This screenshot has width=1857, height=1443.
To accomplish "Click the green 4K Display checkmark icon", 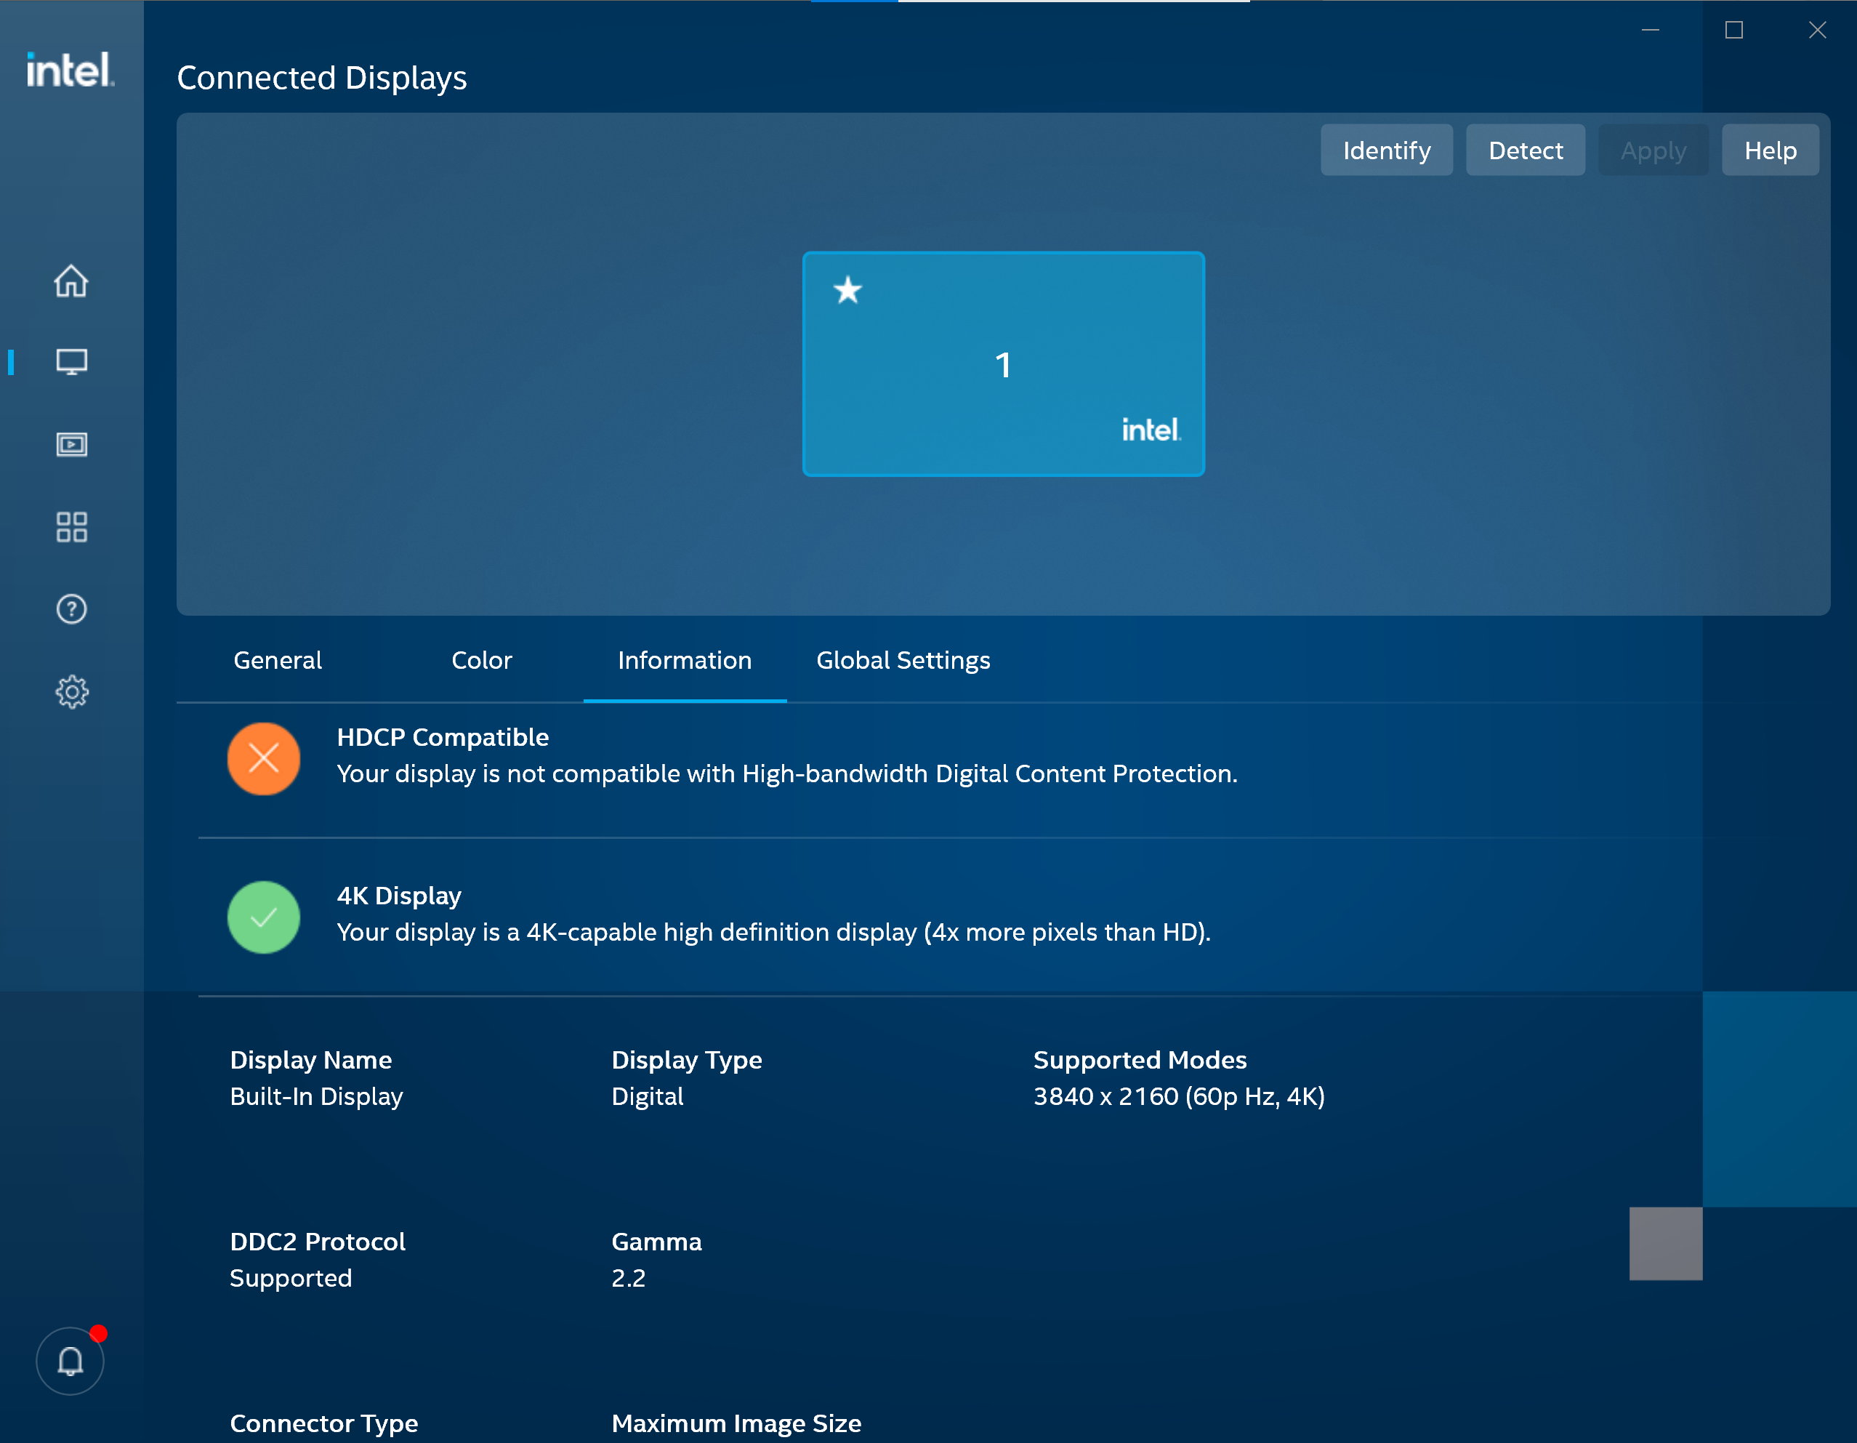I will [264, 917].
